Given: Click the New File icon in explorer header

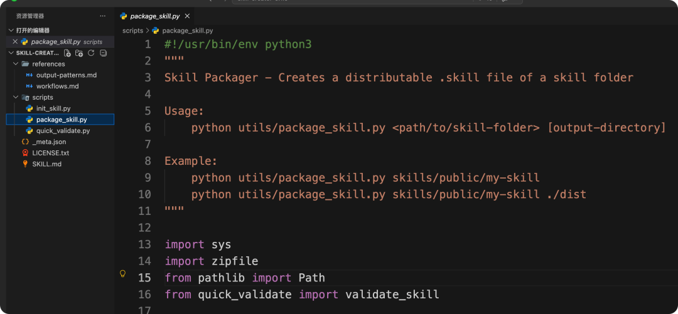Looking at the screenshot, I should [67, 53].
